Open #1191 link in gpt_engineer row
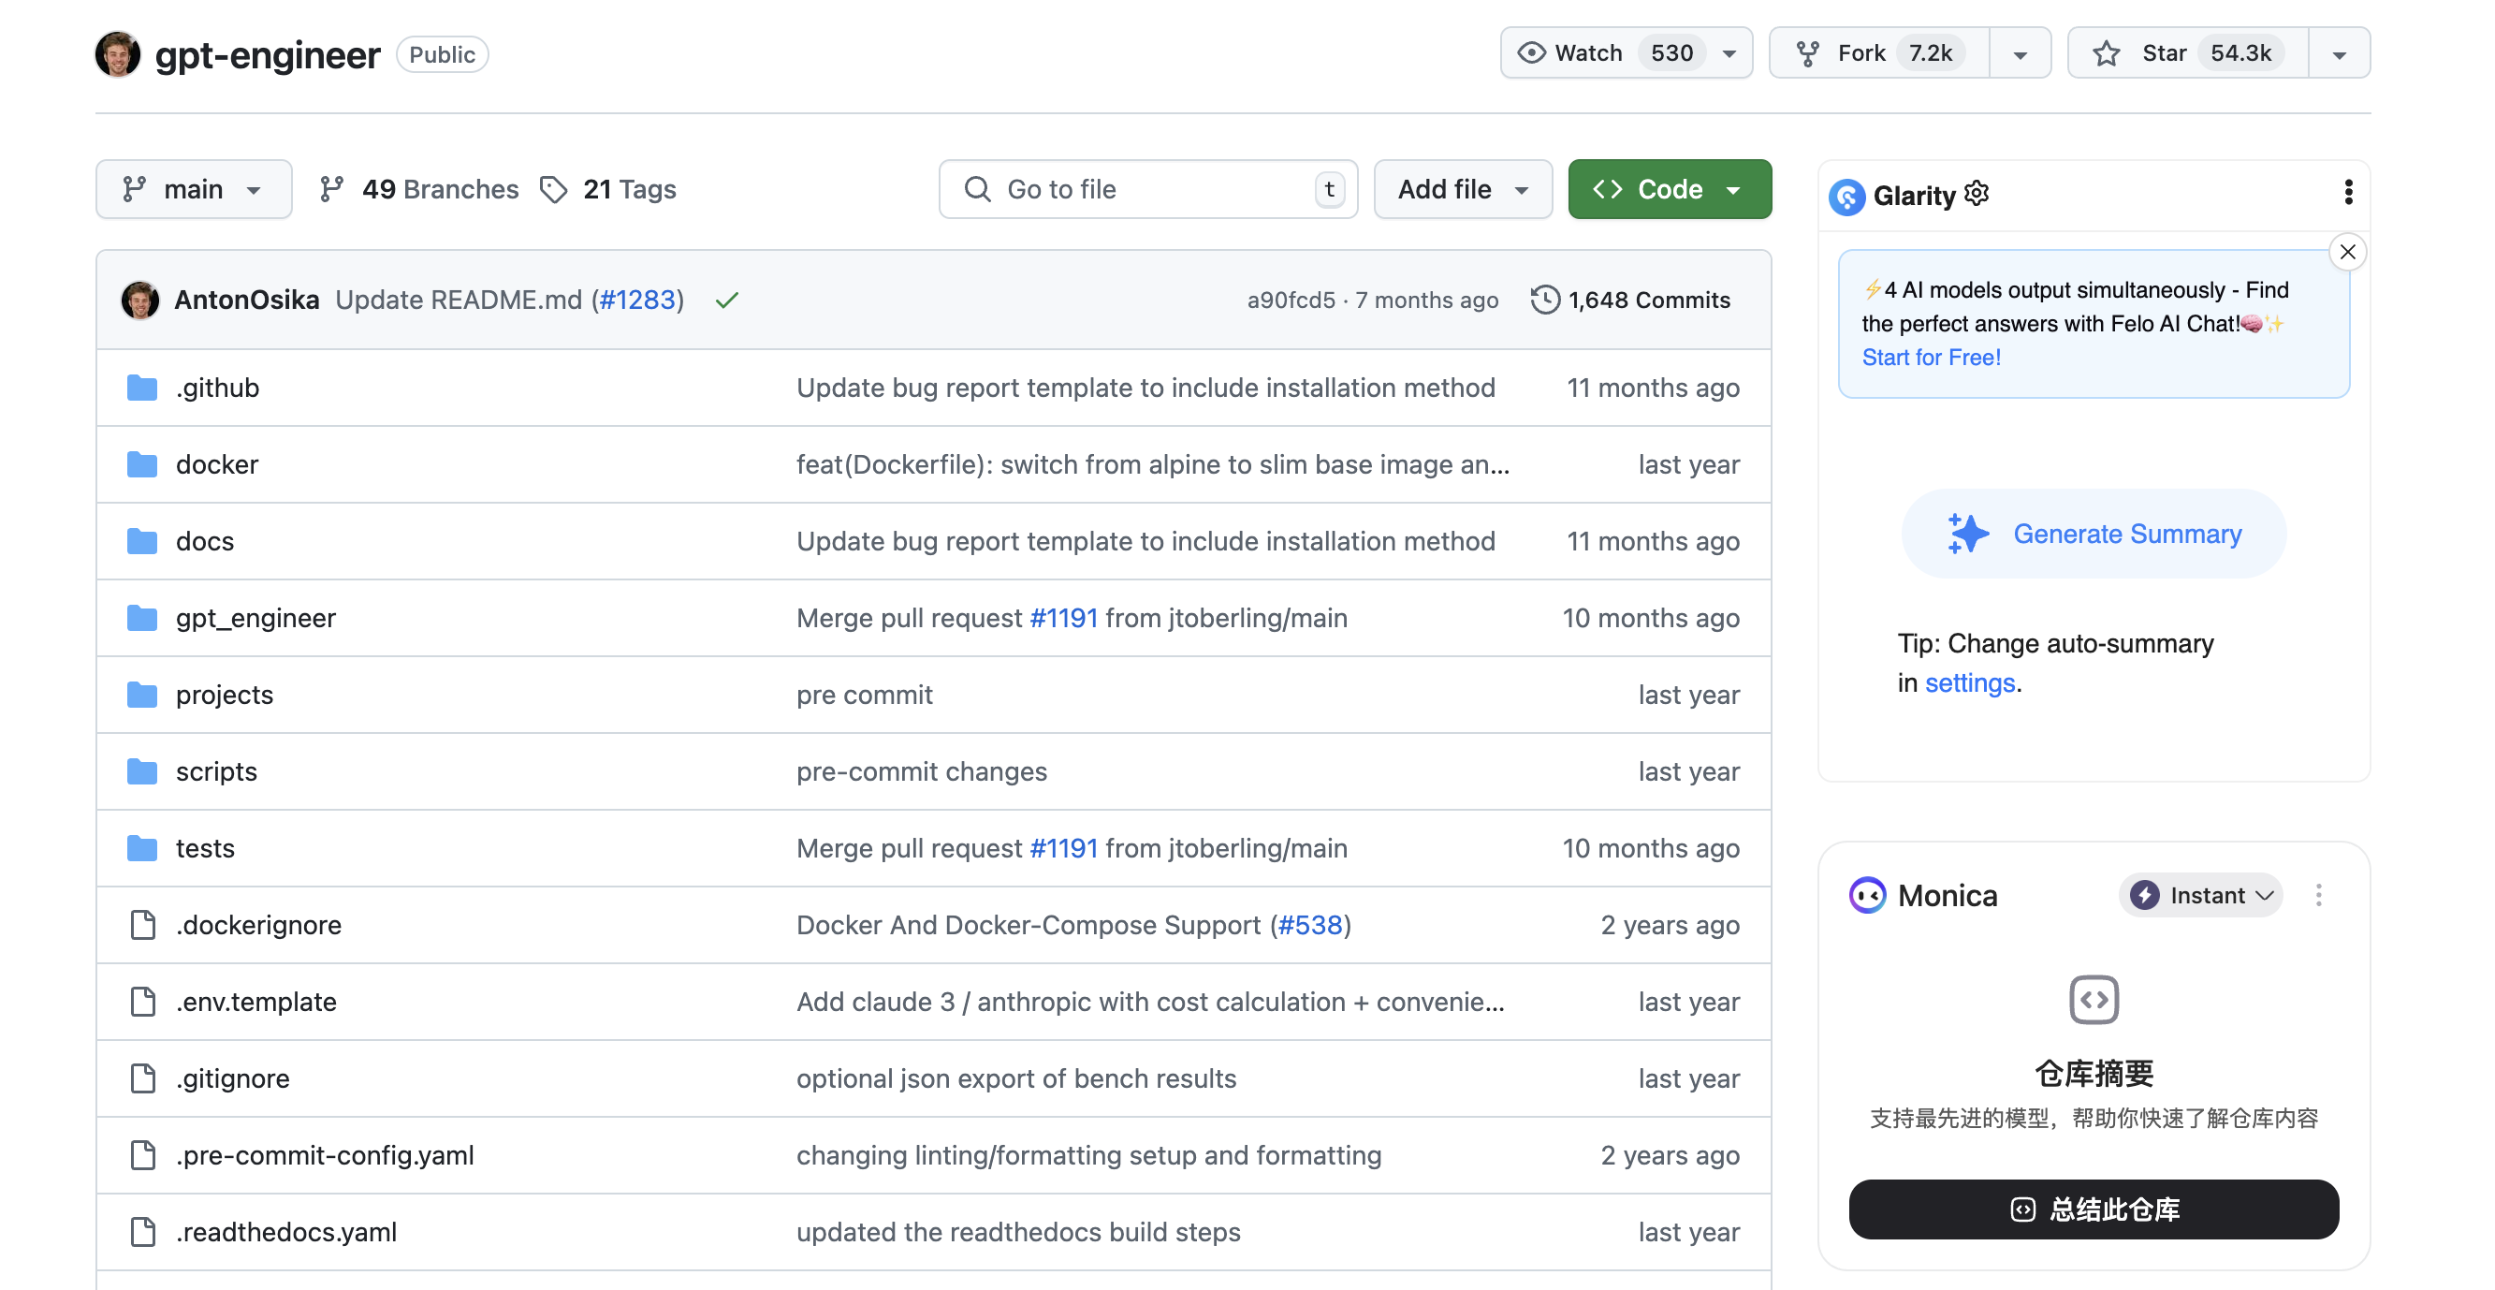Screen dimensions: 2495x1290 [x=1063, y=617]
